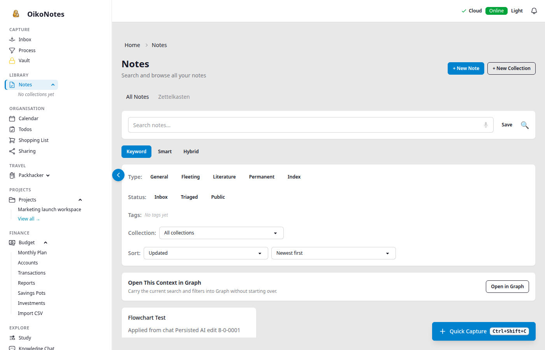This screenshot has width=545, height=350.
Task: Open Monthly Plan in Budget menu
Action: [32, 253]
